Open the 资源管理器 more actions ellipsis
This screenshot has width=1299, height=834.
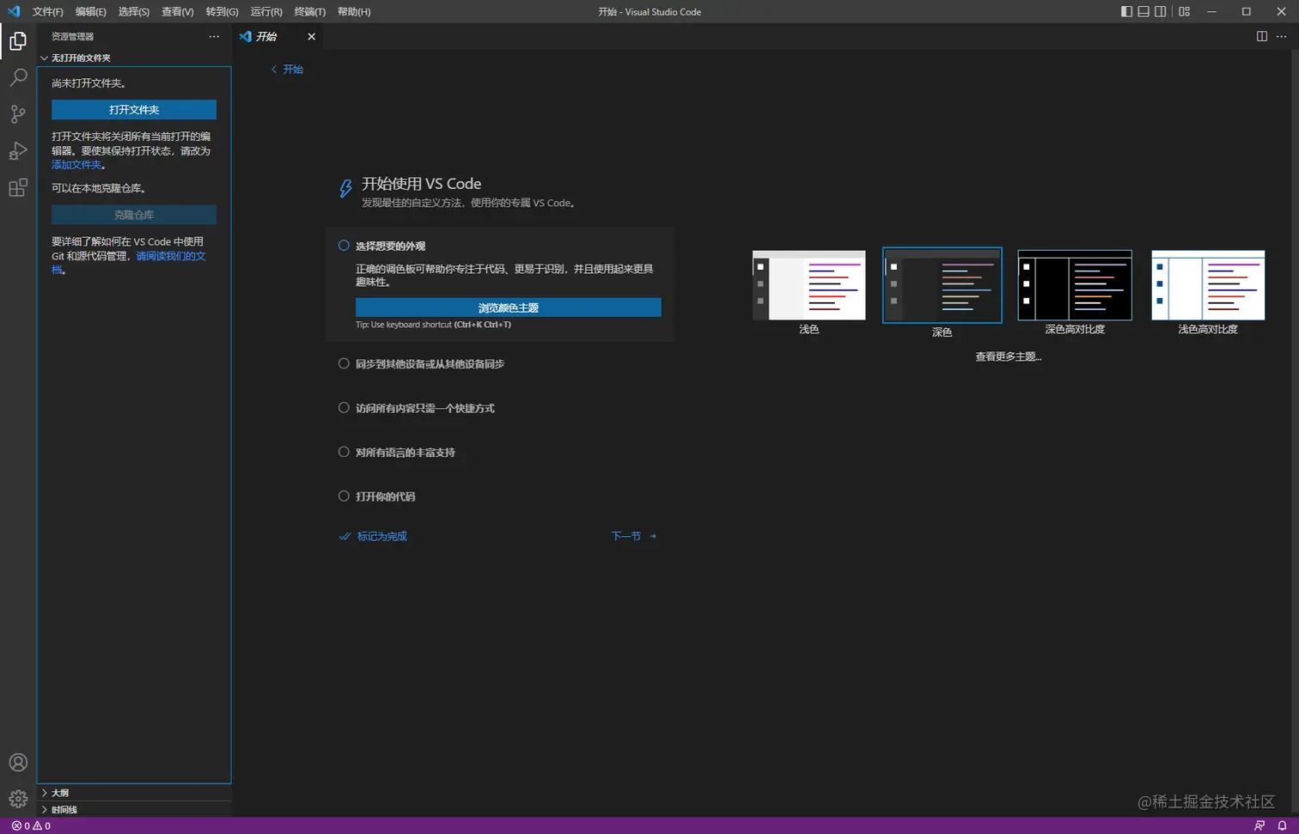pyautogui.click(x=214, y=36)
